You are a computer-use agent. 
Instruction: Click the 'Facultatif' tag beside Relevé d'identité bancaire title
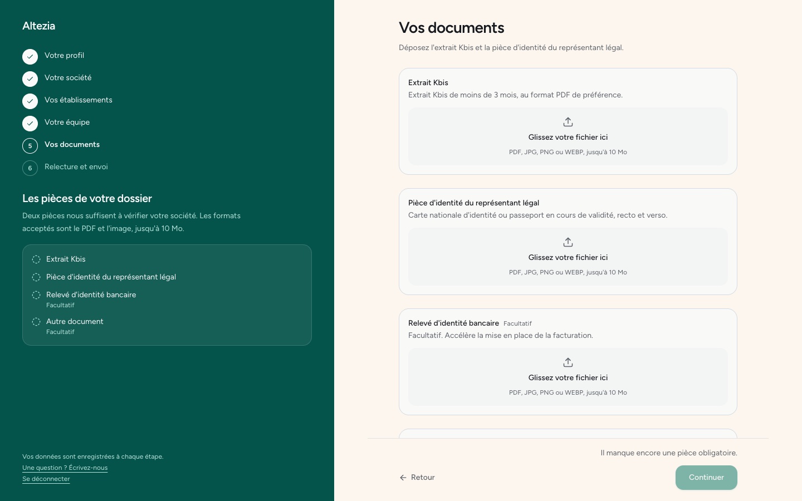517,323
